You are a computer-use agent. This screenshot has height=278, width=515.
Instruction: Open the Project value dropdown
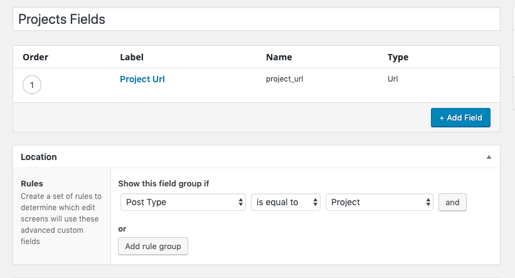380,202
